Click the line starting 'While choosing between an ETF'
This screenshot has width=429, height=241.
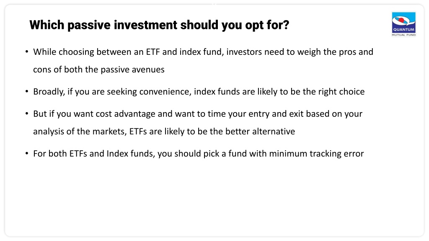(203, 52)
